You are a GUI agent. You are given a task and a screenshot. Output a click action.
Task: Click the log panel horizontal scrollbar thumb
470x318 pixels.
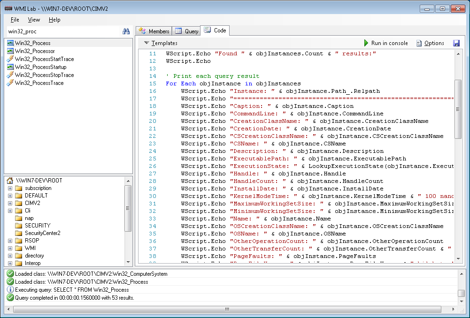pos(227,309)
